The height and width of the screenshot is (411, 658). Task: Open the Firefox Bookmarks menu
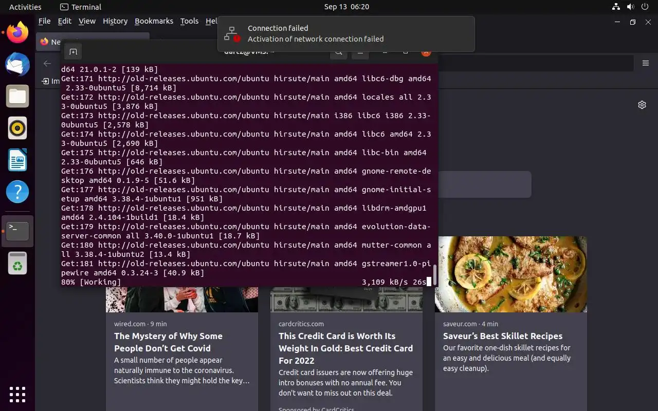click(154, 21)
